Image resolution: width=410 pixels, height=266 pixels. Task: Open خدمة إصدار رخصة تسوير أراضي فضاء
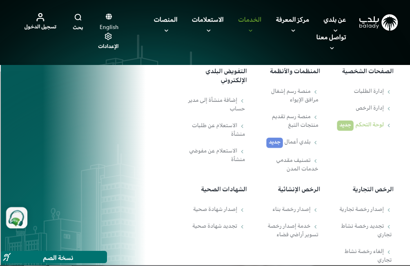pyautogui.click(x=293, y=230)
